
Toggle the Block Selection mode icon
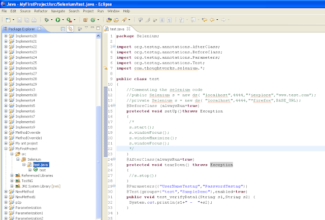[x=162, y=20]
